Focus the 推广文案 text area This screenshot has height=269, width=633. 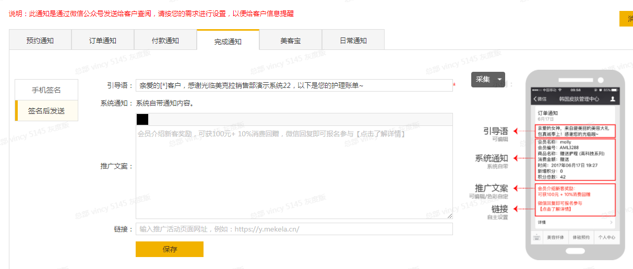pos(294,172)
